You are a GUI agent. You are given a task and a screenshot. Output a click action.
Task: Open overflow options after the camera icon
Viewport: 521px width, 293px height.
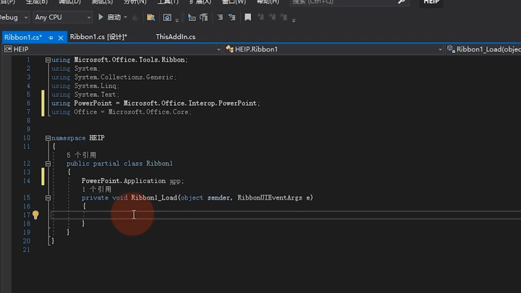click(x=177, y=20)
